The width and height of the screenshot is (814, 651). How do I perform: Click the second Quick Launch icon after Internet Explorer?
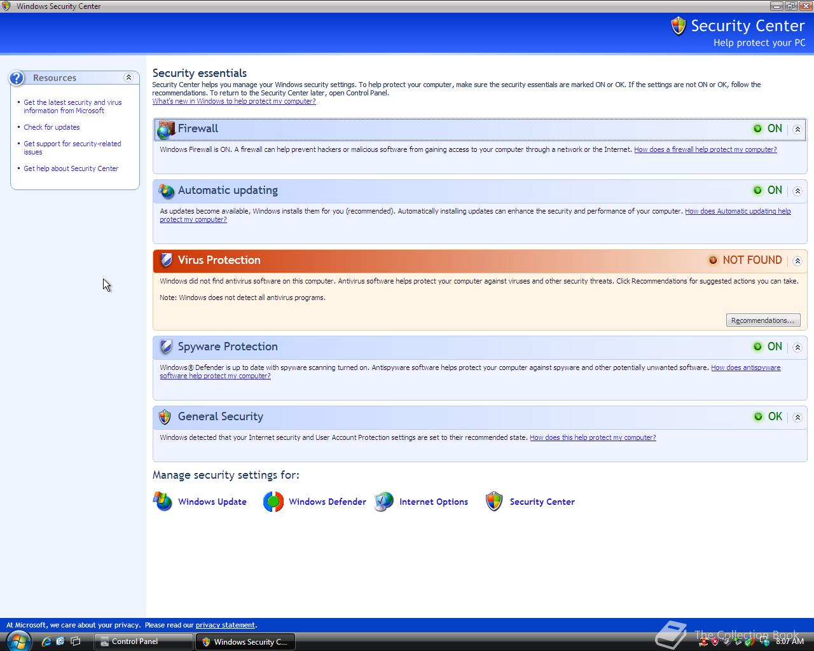coord(60,641)
